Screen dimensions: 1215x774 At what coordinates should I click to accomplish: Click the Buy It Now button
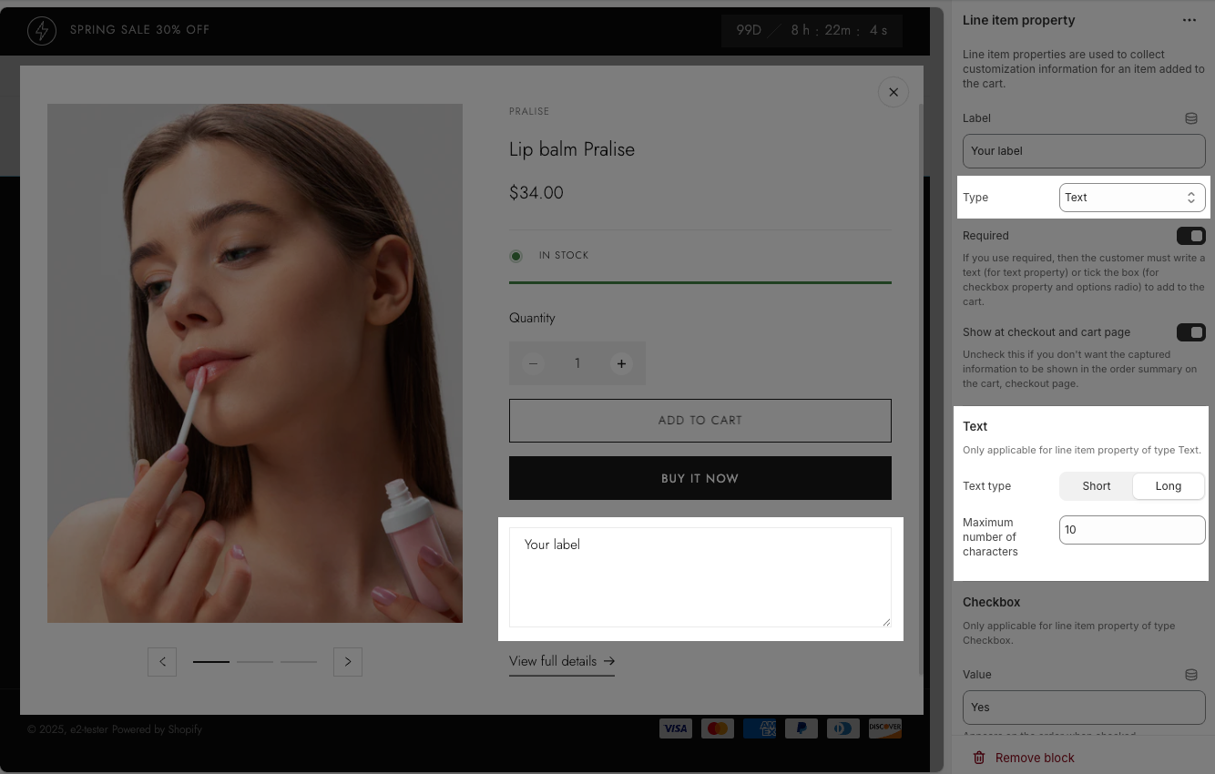(x=699, y=478)
